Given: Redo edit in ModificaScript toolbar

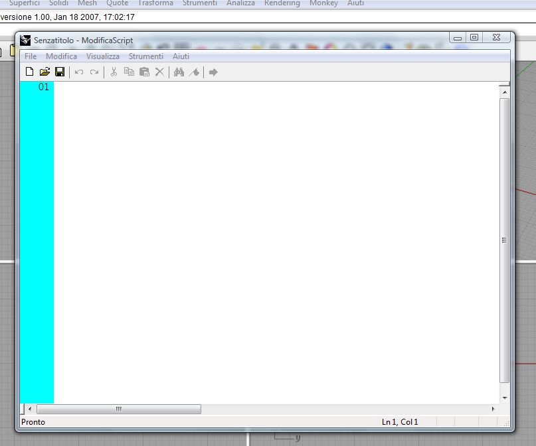Looking at the screenshot, I should pyautogui.click(x=94, y=72).
